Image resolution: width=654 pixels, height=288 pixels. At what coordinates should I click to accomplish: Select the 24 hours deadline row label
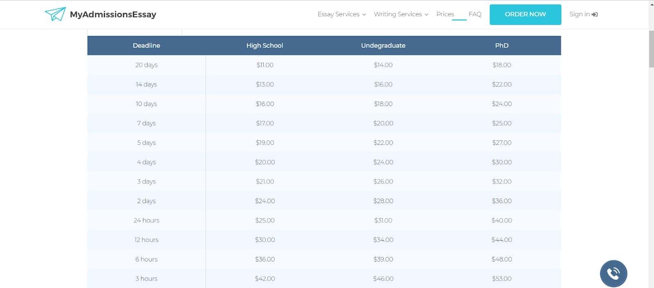coord(146,220)
